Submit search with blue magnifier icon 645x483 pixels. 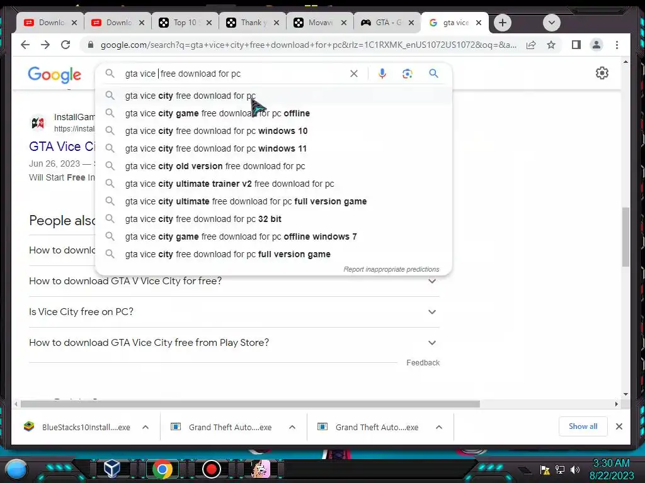[433, 74]
